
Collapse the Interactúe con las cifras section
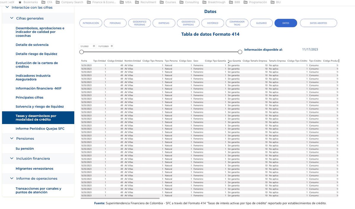click(x=7, y=7)
